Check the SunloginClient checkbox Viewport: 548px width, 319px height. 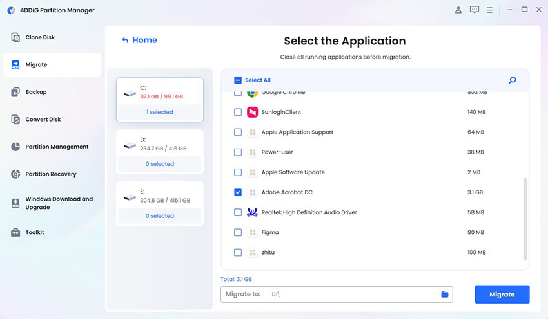pos(238,112)
